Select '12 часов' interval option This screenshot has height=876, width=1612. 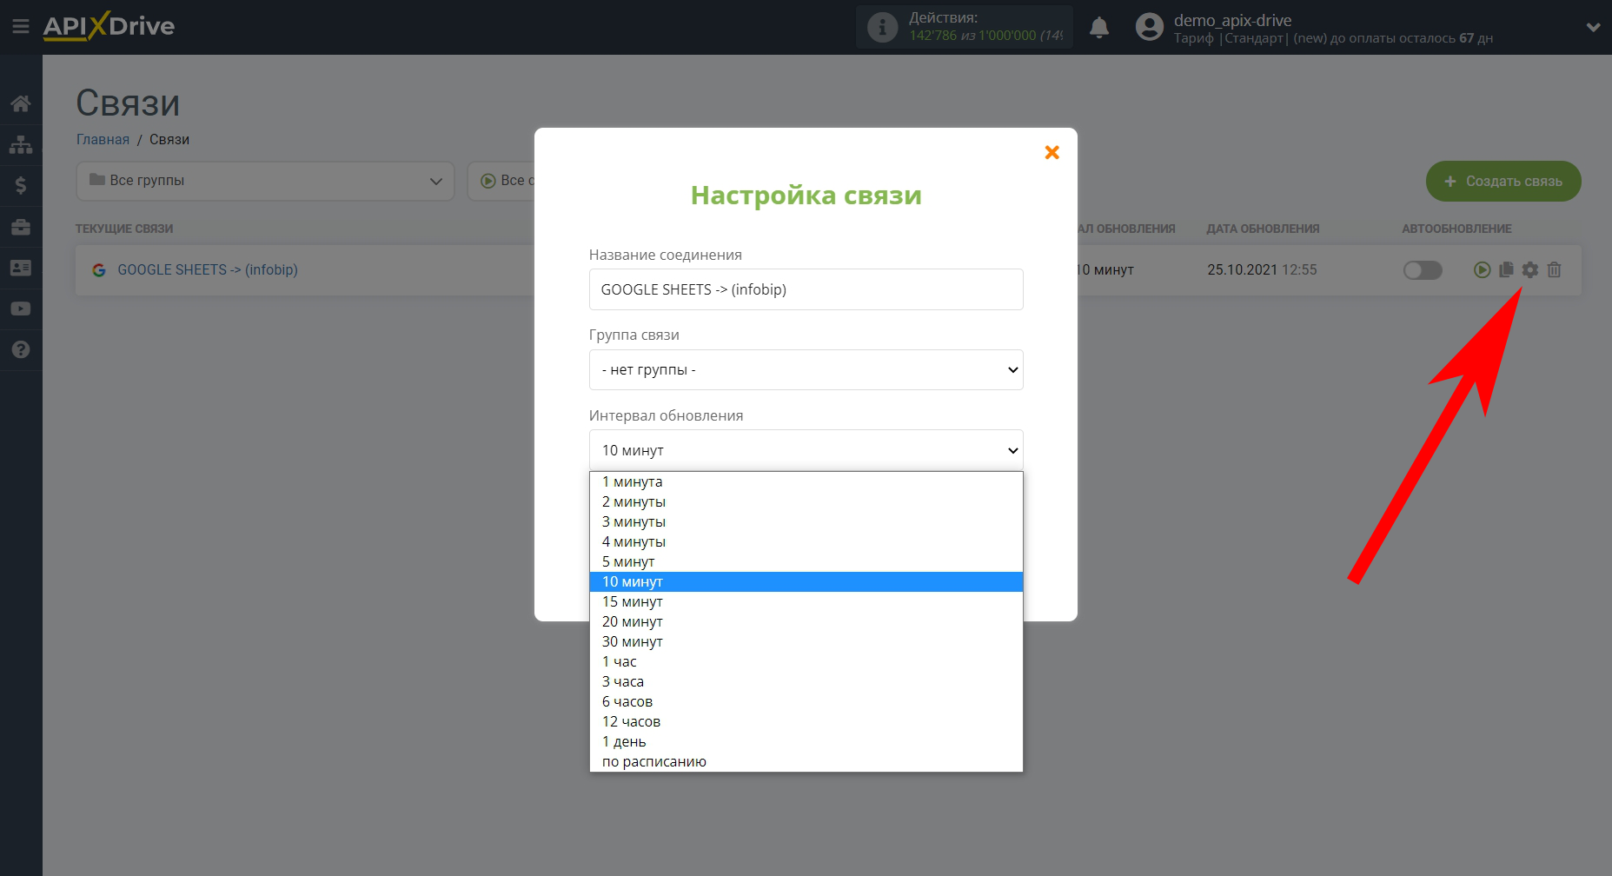[x=806, y=721]
